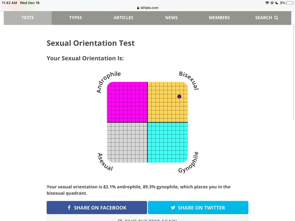Click the purple result dot on chart
Image resolution: width=295 pixels, height=221 pixels.
179,96
